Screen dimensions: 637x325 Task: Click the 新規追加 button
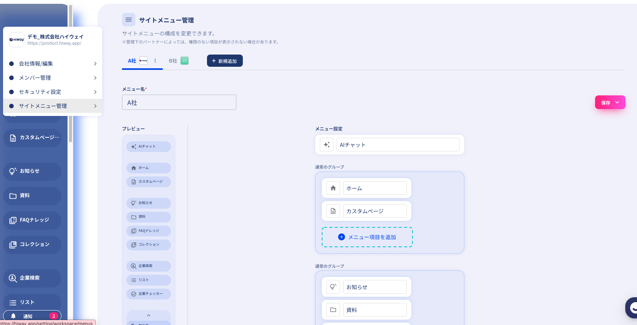(225, 61)
